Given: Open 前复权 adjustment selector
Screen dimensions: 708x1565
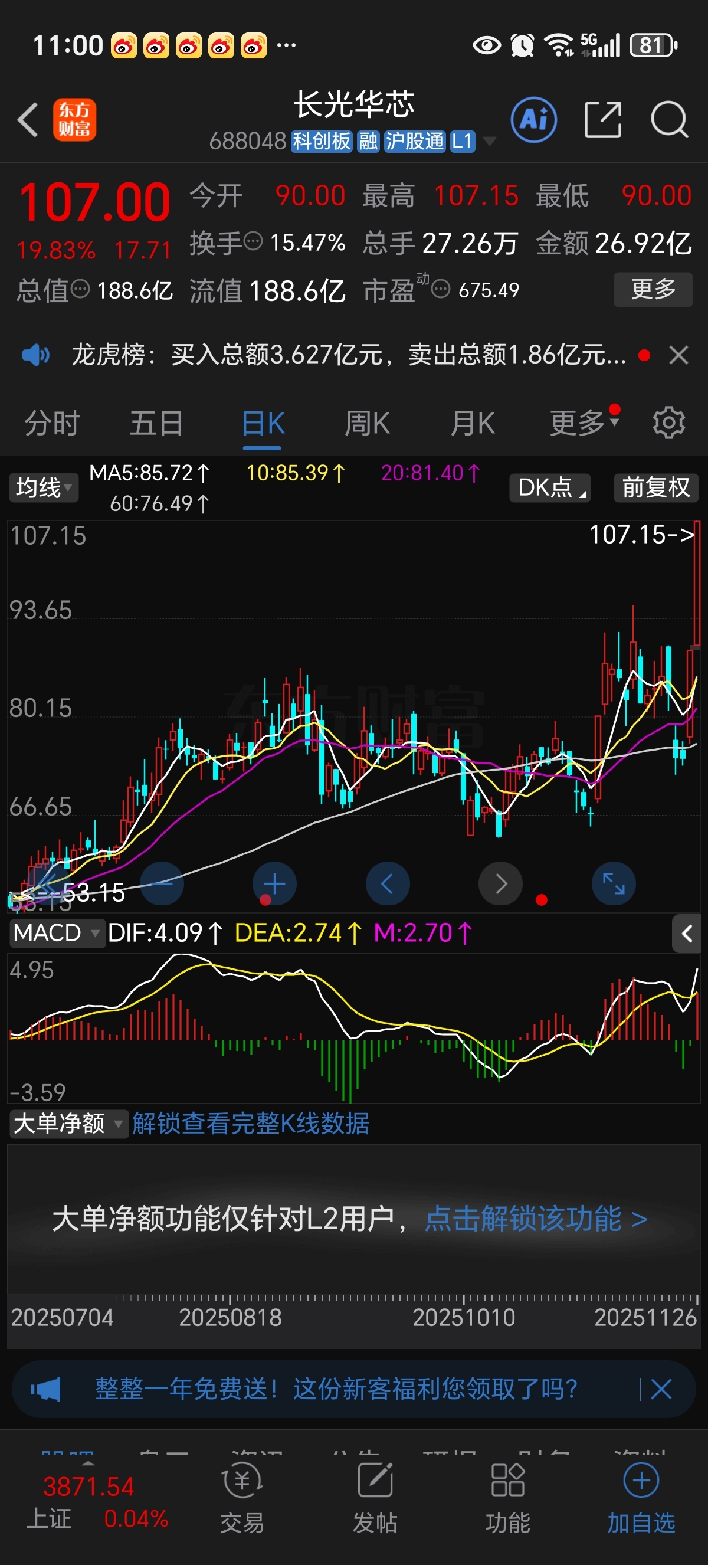Looking at the screenshot, I should (x=655, y=487).
